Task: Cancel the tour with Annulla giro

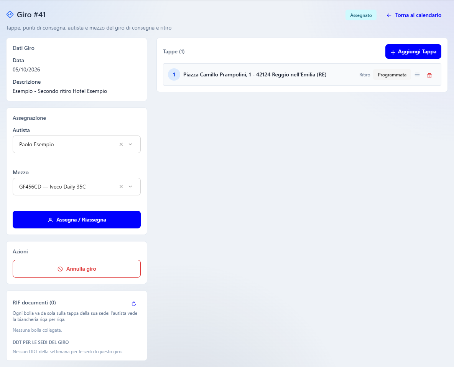Action: point(77,269)
